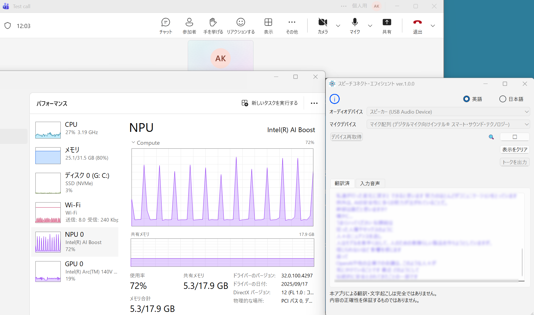This screenshot has height=315, width=534.
Task: Turn on the camera
Action: click(323, 26)
